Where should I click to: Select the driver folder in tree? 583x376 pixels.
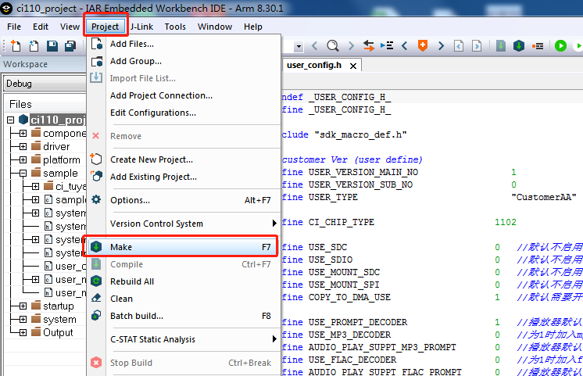click(x=56, y=146)
